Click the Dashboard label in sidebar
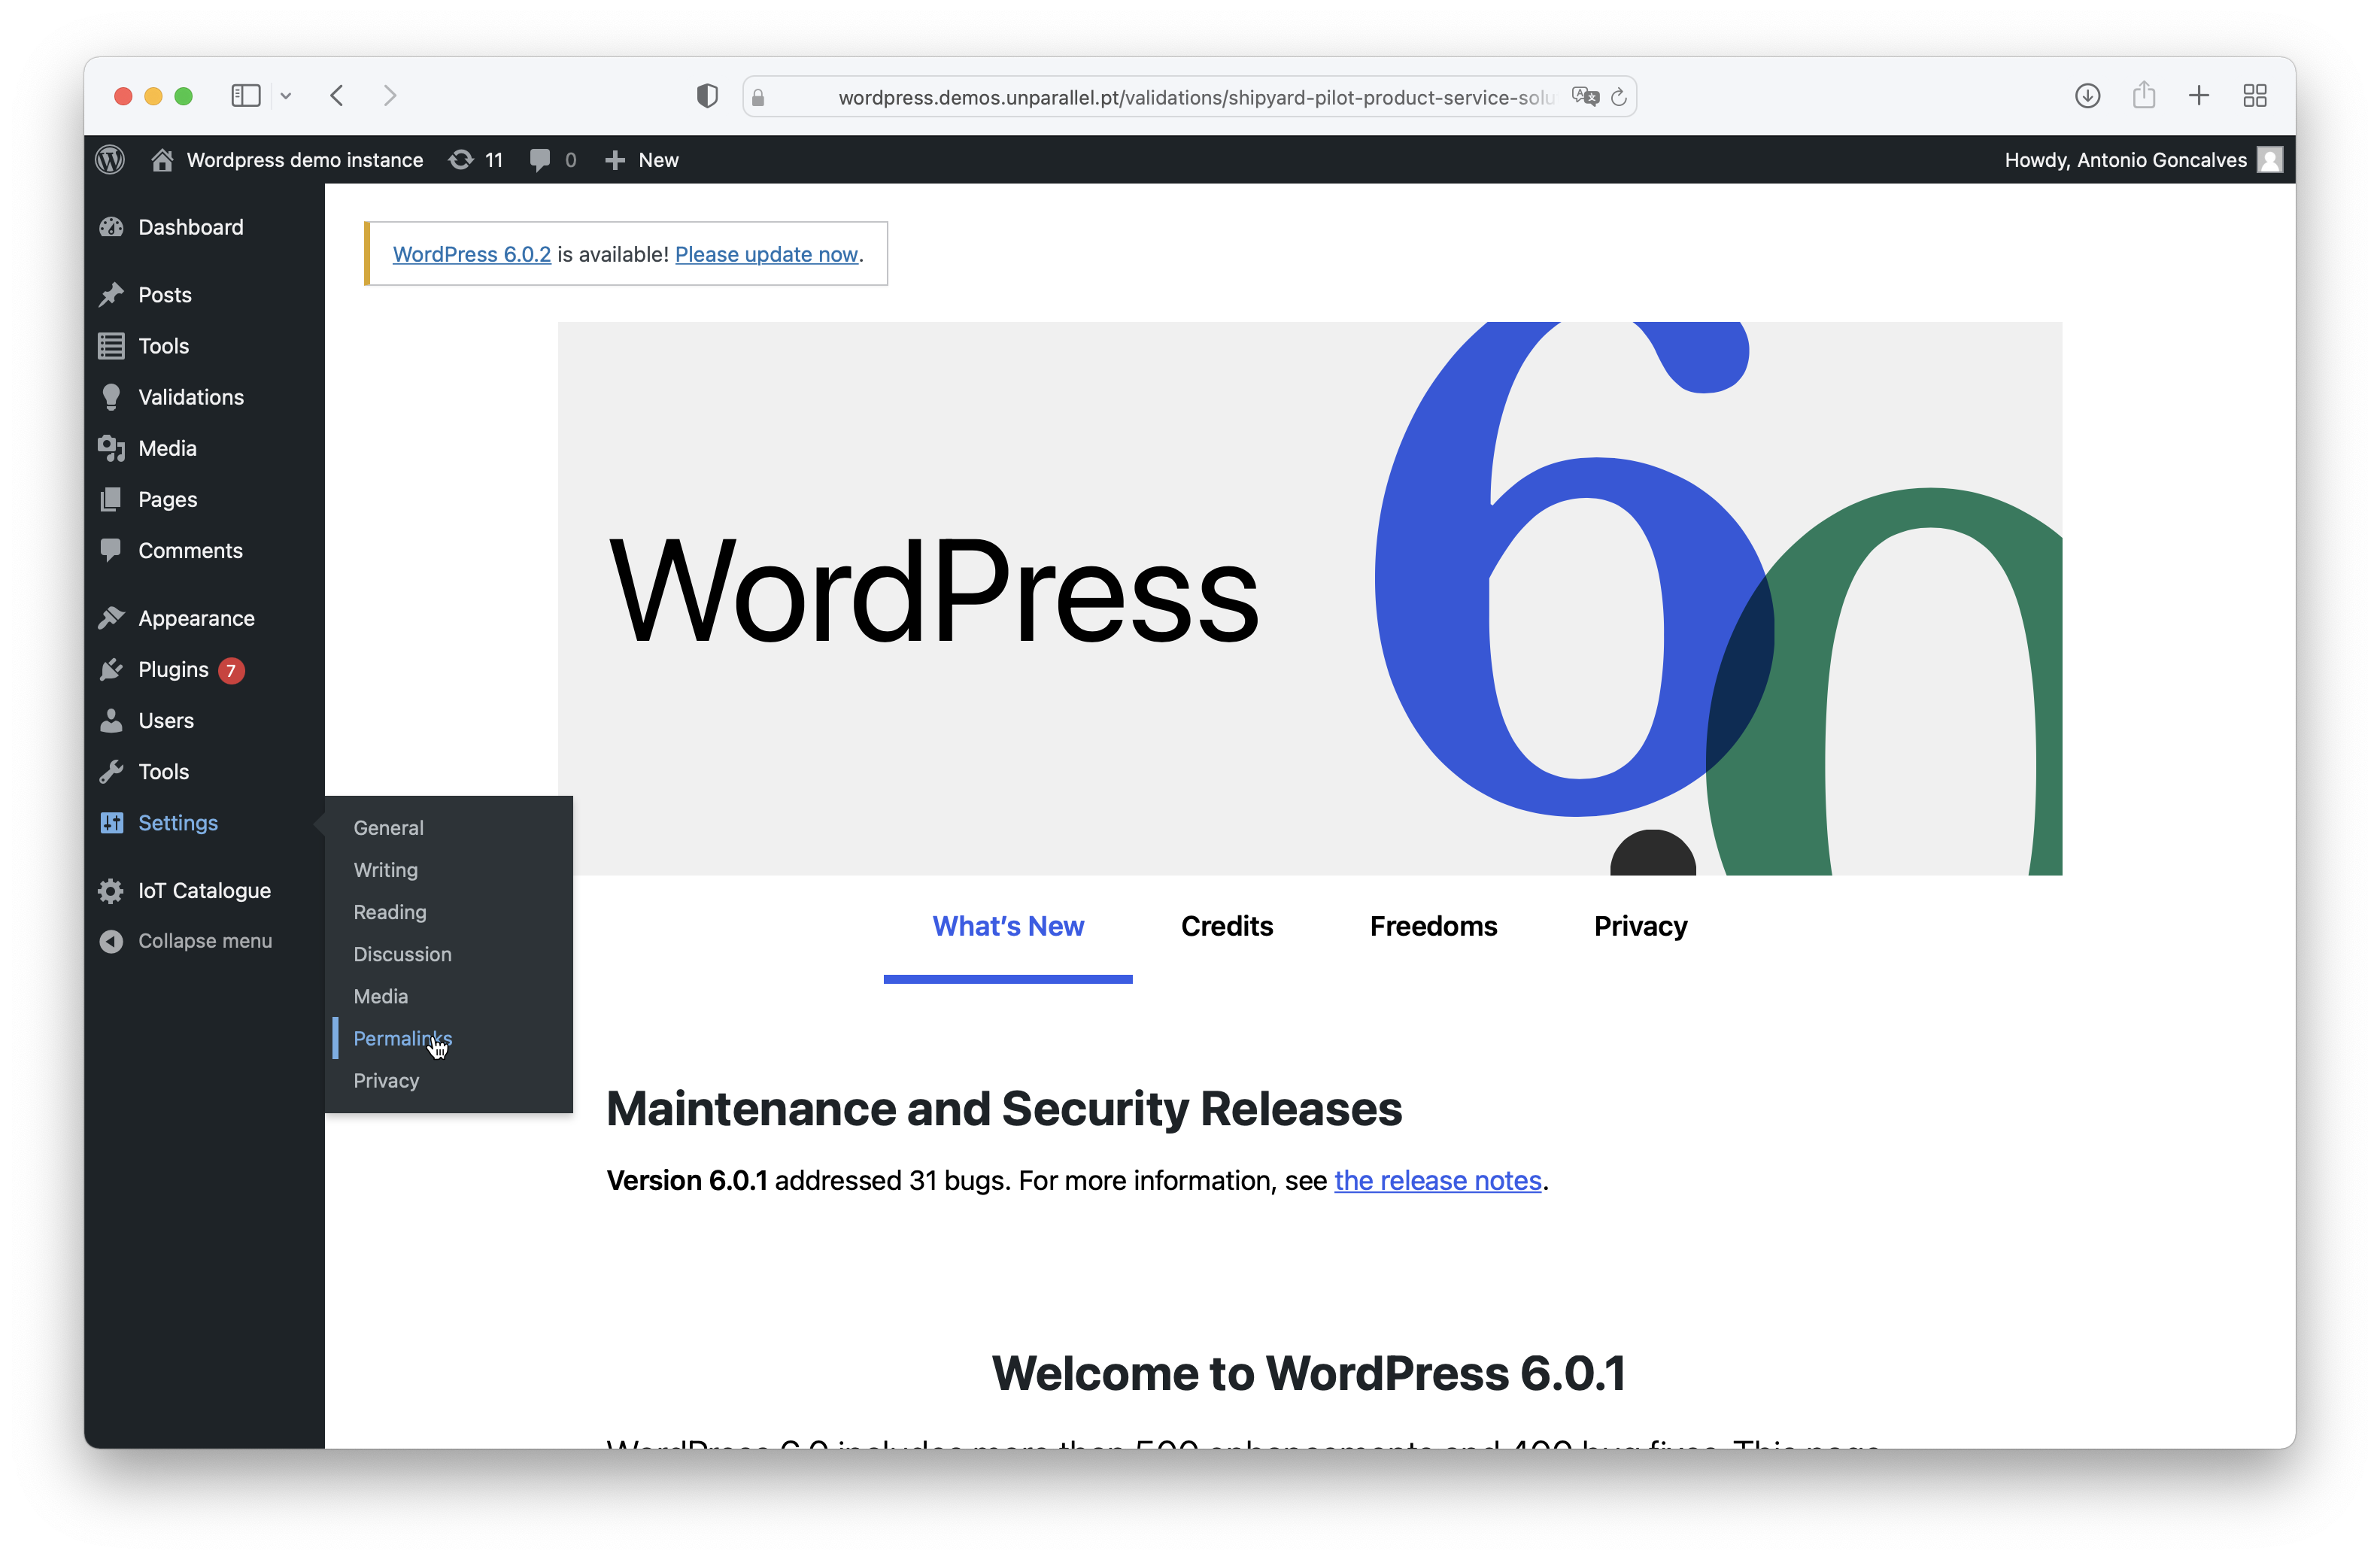This screenshot has height=1560, width=2380. tap(191, 227)
